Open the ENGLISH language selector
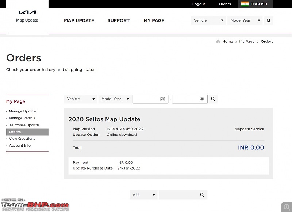 pos(255,4)
